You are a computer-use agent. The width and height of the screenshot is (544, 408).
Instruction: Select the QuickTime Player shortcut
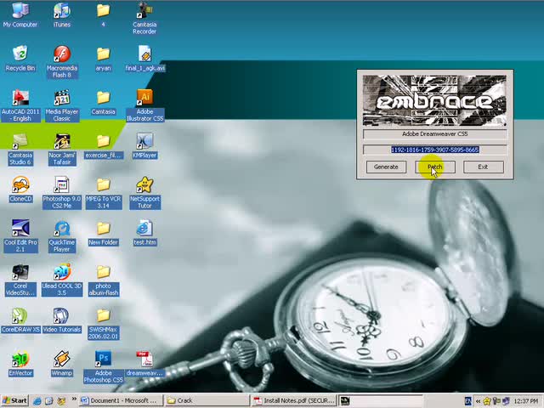point(62,236)
